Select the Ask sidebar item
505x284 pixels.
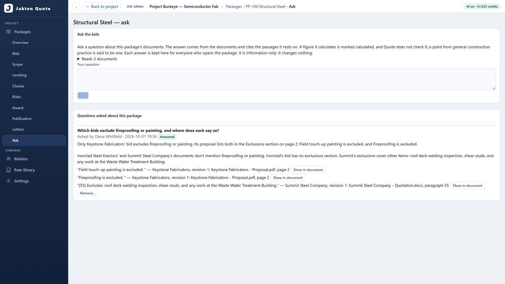pos(34,140)
